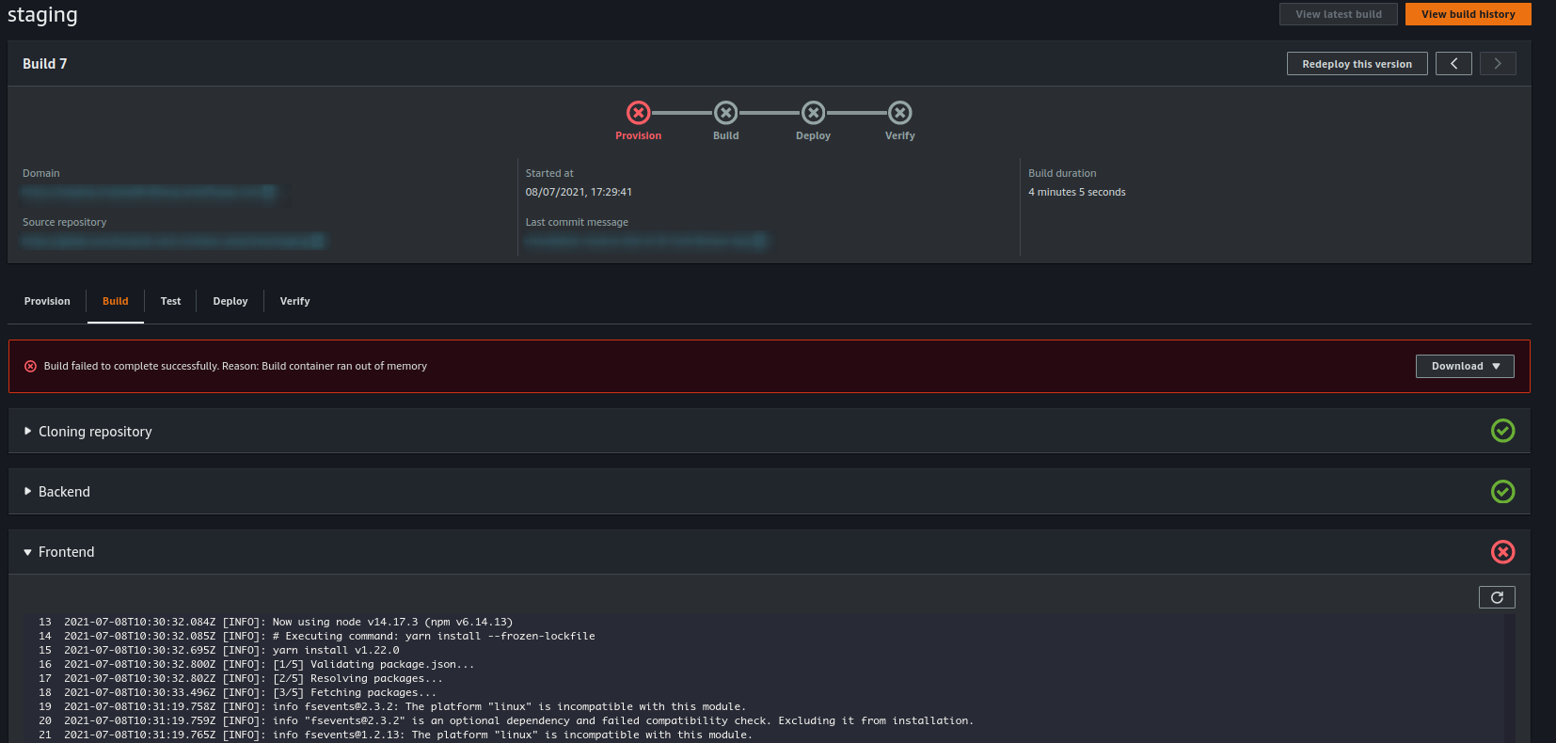
Task: Click the Deploy step circle icon
Action: (x=813, y=113)
